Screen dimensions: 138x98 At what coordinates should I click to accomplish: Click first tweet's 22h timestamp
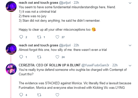coord(76,3)
